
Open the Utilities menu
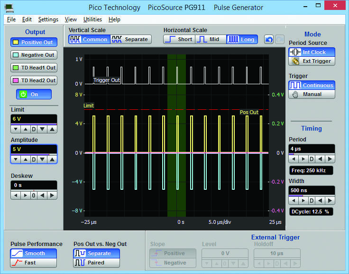click(92, 19)
